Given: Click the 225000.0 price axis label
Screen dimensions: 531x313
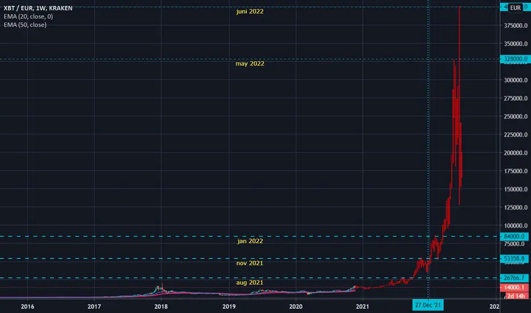Looking at the screenshot, I should (x=516, y=135).
